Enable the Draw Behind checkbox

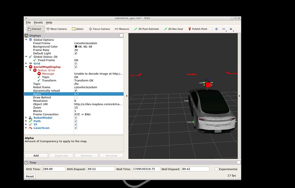tap(76, 97)
